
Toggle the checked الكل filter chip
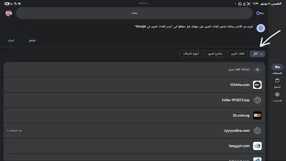pyautogui.click(x=257, y=54)
